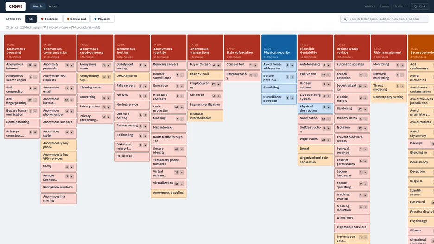This screenshot has width=434, height=244.
Task: Click the Physical security column header
Action: [279, 47]
